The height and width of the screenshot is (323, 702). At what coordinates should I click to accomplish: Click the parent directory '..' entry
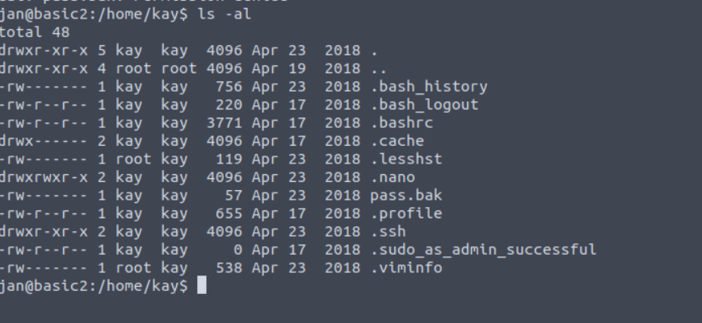[x=379, y=68]
